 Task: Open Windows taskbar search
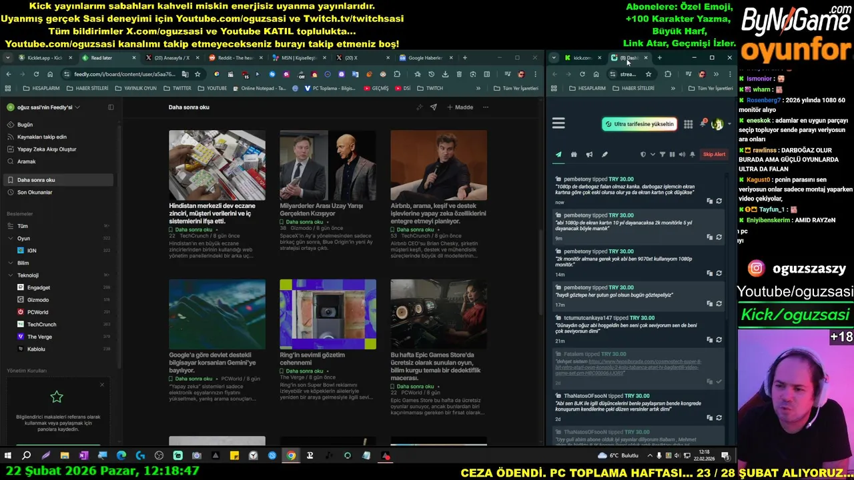point(27,455)
